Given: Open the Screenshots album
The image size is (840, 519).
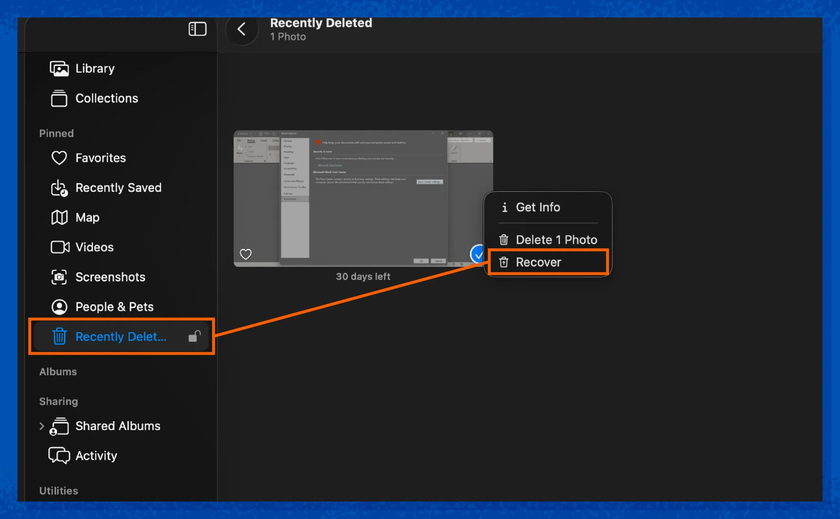Looking at the screenshot, I should (x=110, y=277).
